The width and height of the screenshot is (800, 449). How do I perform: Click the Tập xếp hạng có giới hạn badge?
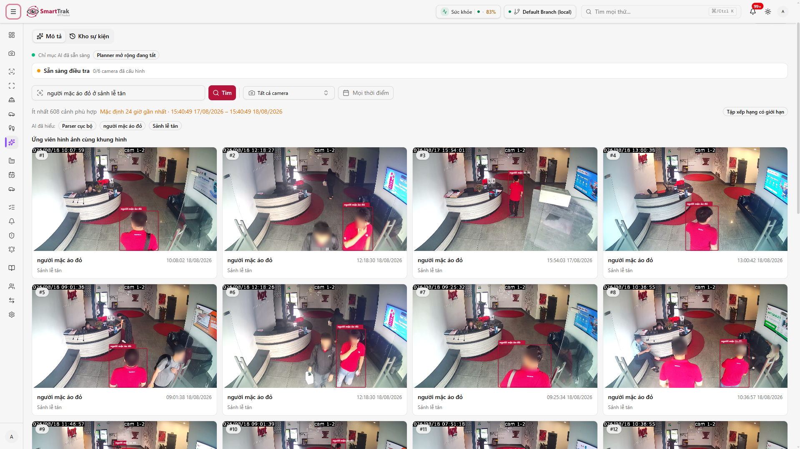click(x=755, y=112)
